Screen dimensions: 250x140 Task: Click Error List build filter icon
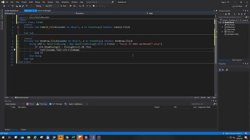(x=66, y=104)
